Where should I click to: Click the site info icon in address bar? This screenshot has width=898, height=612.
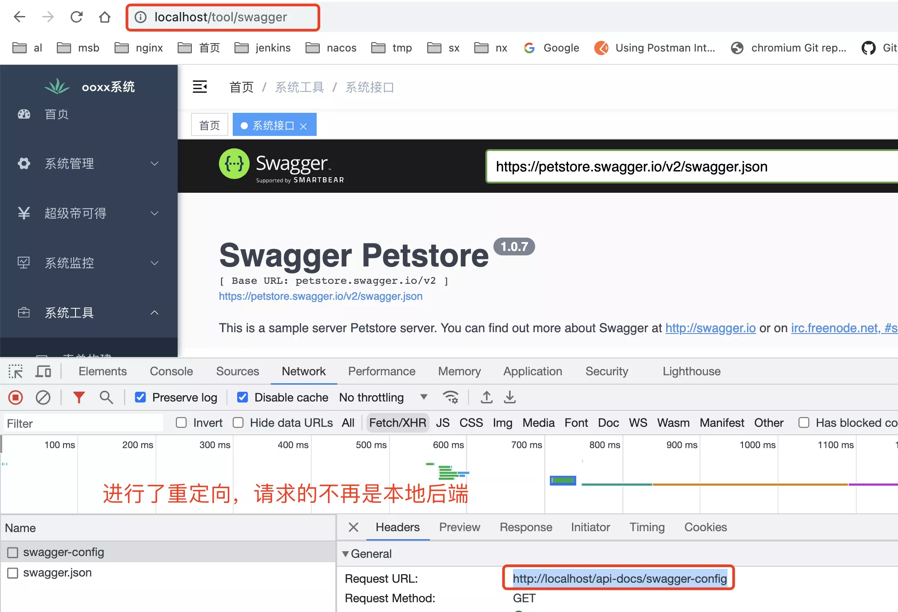pyautogui.click(x=140, y=17)
